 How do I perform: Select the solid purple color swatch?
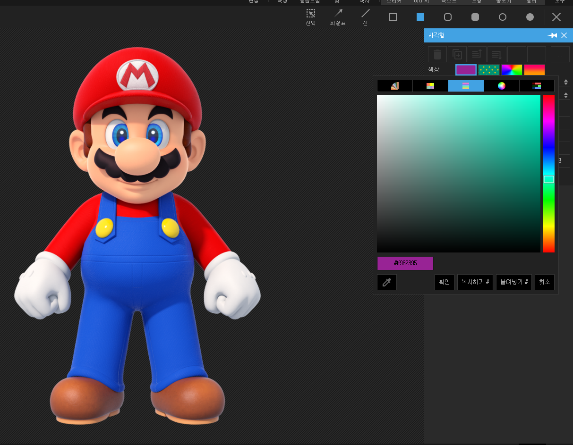point(466,70)
